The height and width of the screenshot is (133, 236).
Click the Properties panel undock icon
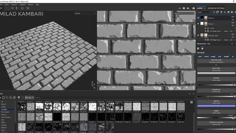pos(232,44)
